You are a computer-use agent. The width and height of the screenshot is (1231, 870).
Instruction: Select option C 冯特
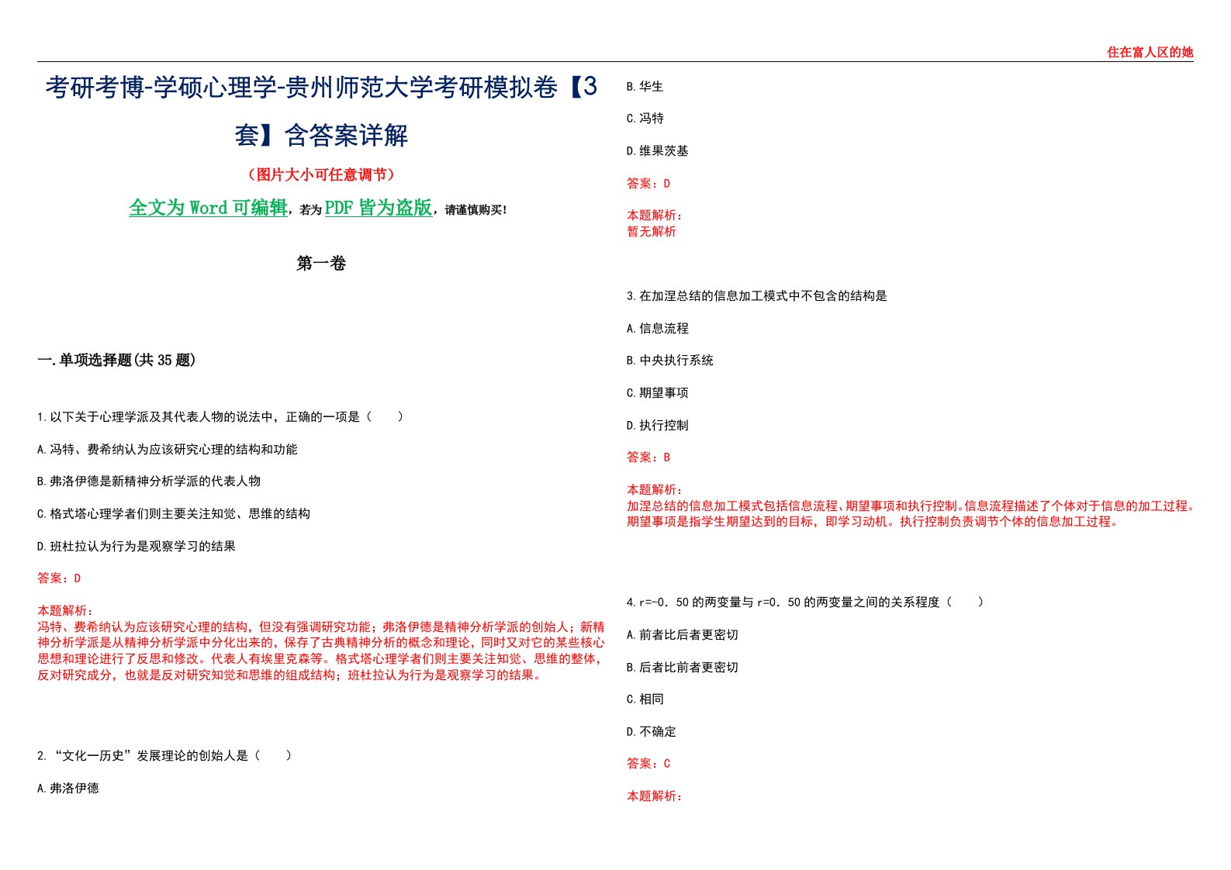pos(645,119)
